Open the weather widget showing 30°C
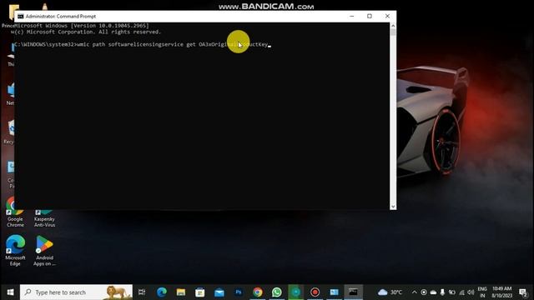Screen dimensions: 534x300 pos(390,292)
